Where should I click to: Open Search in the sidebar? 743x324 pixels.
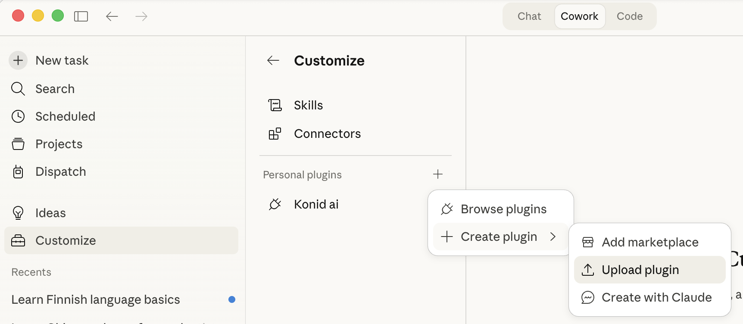pyautogui.click(x=55, y=89)
